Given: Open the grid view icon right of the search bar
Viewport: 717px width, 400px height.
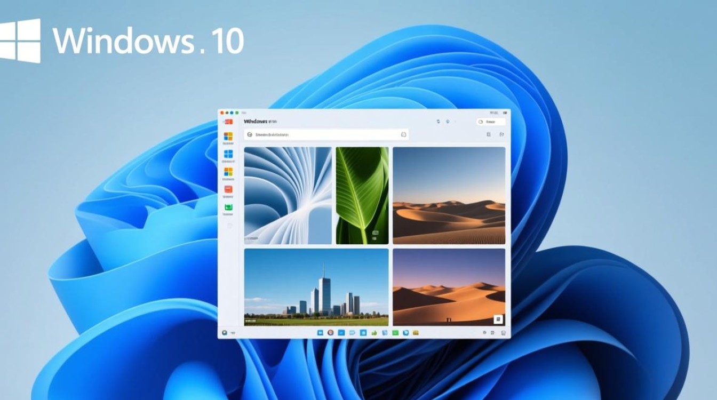Looking at the screenshot, I should pyautogui.click(x=489, y=134).
